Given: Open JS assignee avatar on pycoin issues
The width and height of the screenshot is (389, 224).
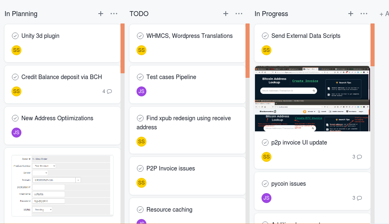Looking at the screenshot, I should coord(266,198).
